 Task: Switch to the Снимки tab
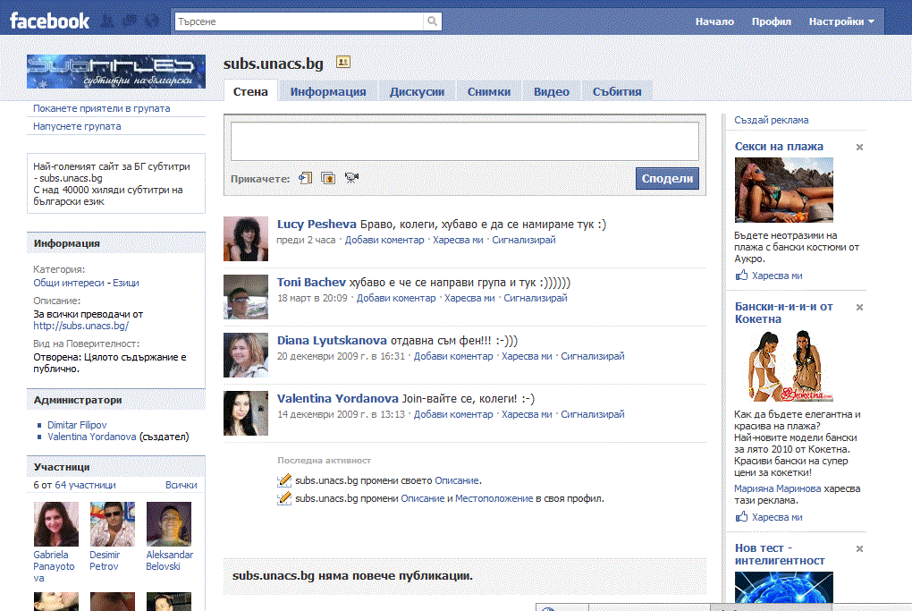tap(489, 91)
